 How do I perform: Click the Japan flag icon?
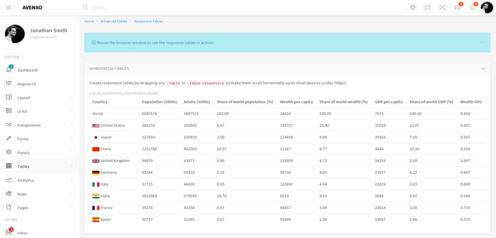point(96,137)
